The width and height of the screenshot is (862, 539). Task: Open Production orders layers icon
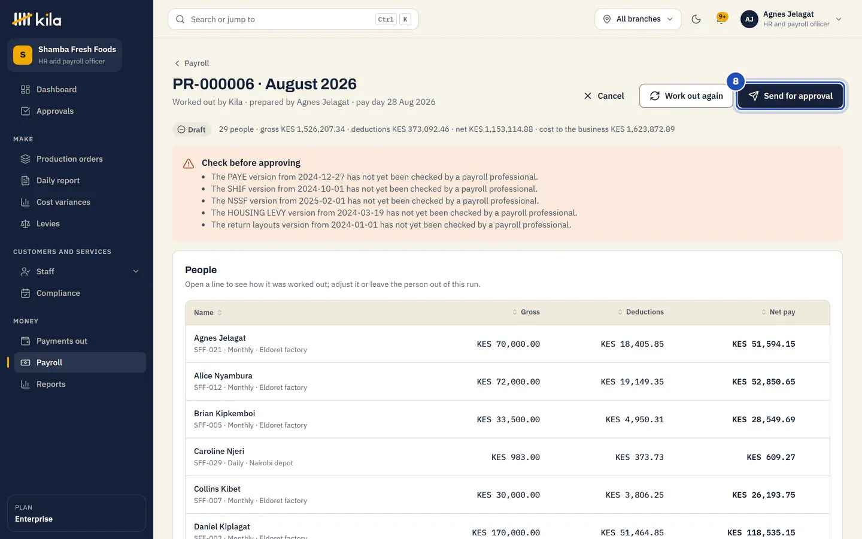(25, 159)
